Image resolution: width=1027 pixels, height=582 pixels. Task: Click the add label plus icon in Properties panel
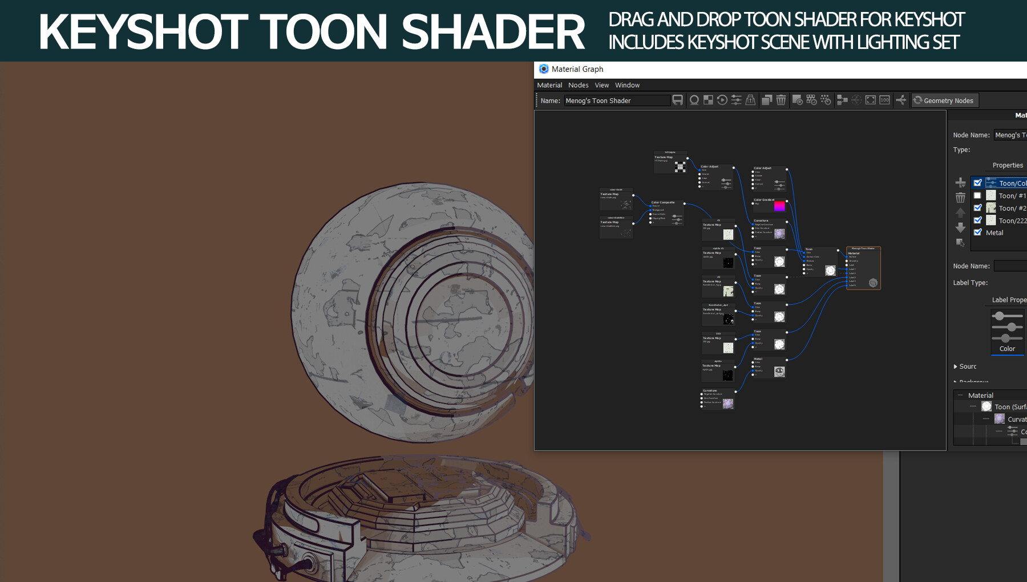(x=961, y=182)
